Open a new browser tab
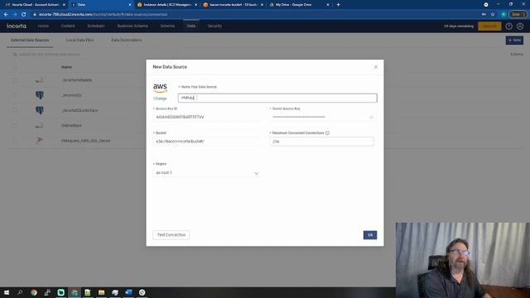This screenshot has height=298, width=530. (x=338, y=5)
